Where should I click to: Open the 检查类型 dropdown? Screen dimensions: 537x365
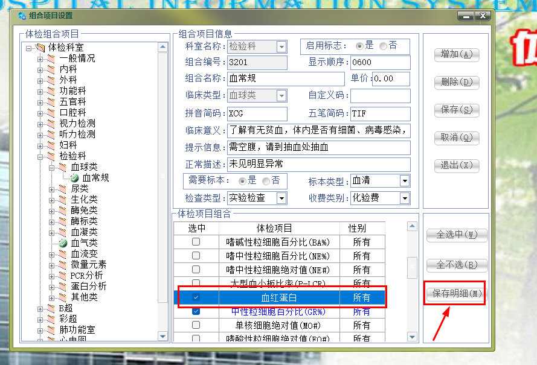[x=281, y=198]
